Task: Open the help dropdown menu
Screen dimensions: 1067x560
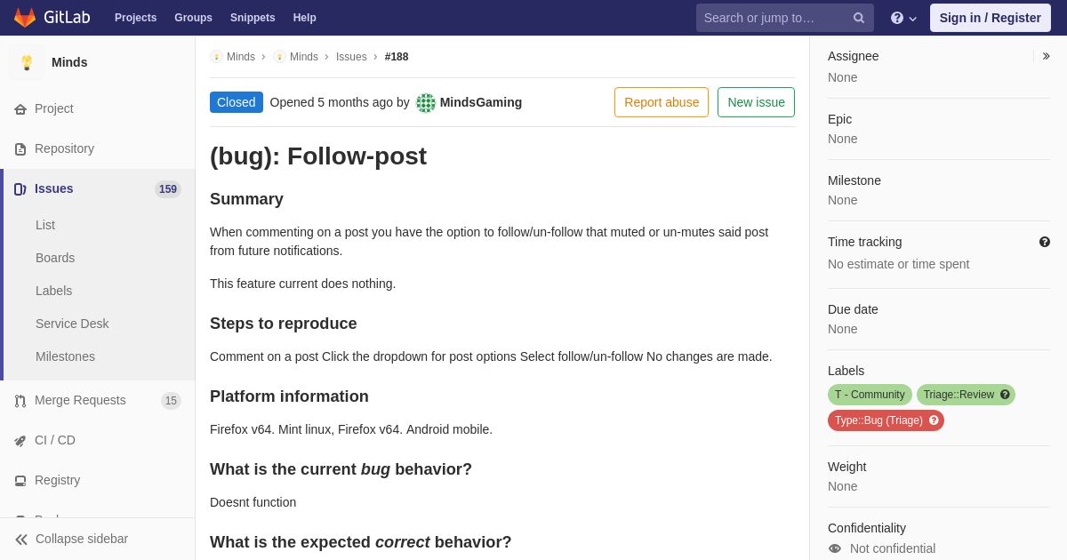Action: 903,18
